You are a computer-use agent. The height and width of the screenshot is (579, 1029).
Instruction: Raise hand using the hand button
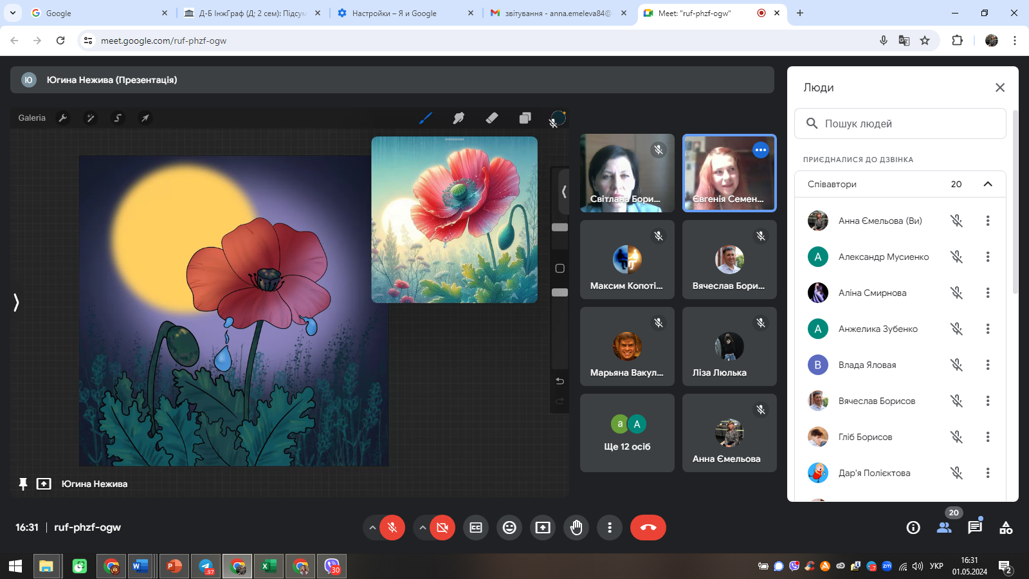576,528
